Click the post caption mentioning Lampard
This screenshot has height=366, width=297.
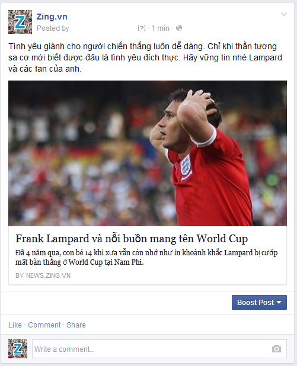[x=145, y=57]
